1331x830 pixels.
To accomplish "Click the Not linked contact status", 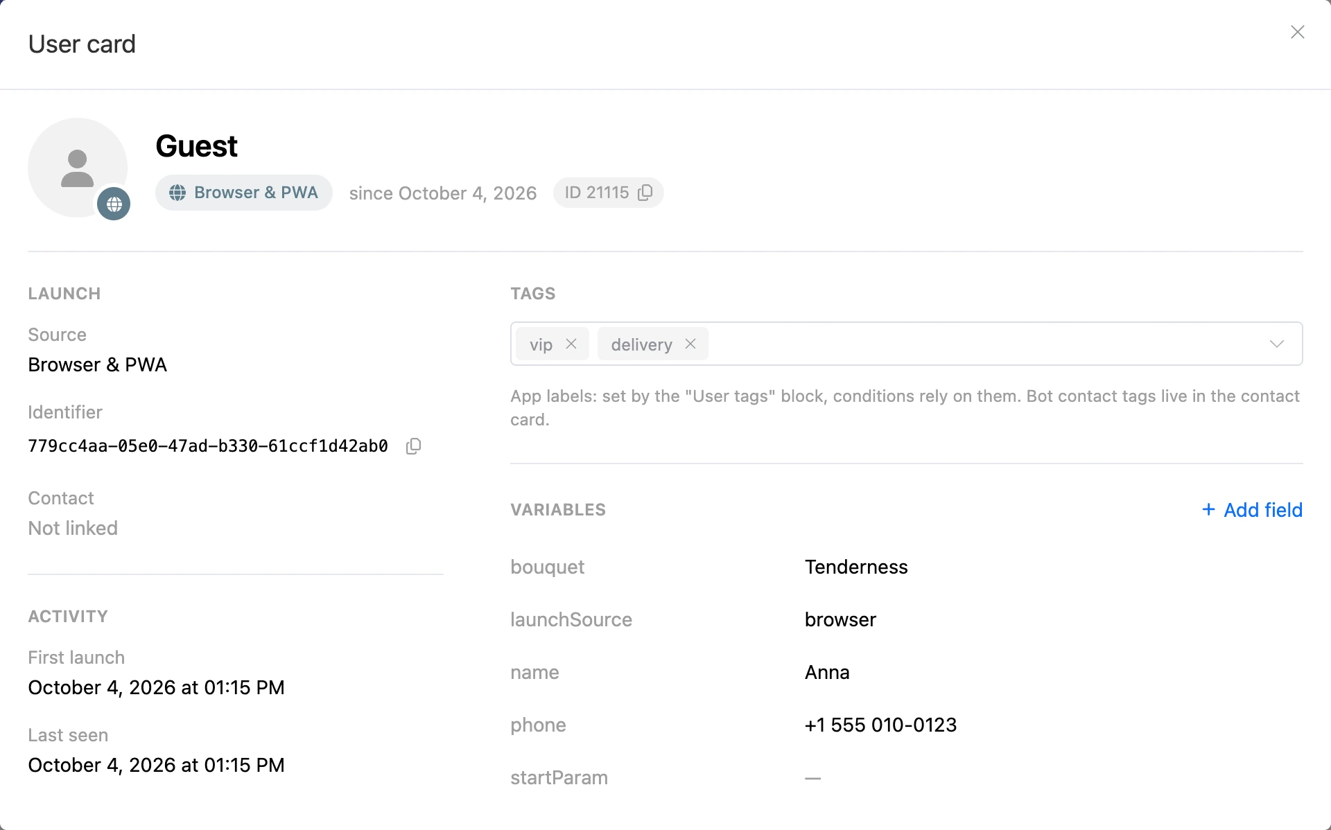I will (73, 528).
